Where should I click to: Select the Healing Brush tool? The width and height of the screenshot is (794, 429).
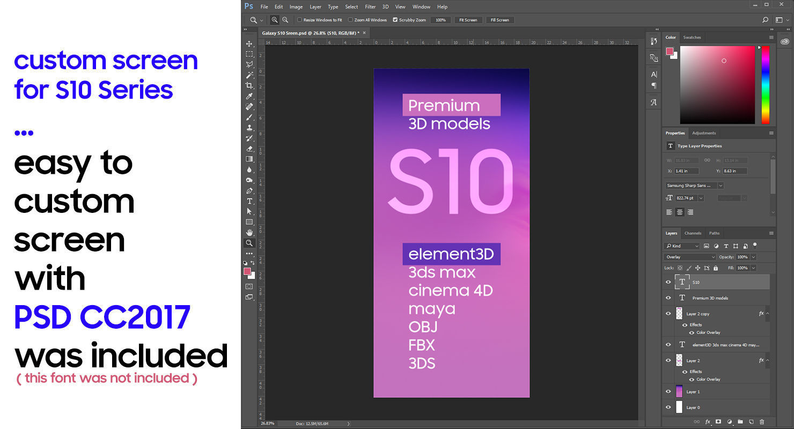coord(249,107)
